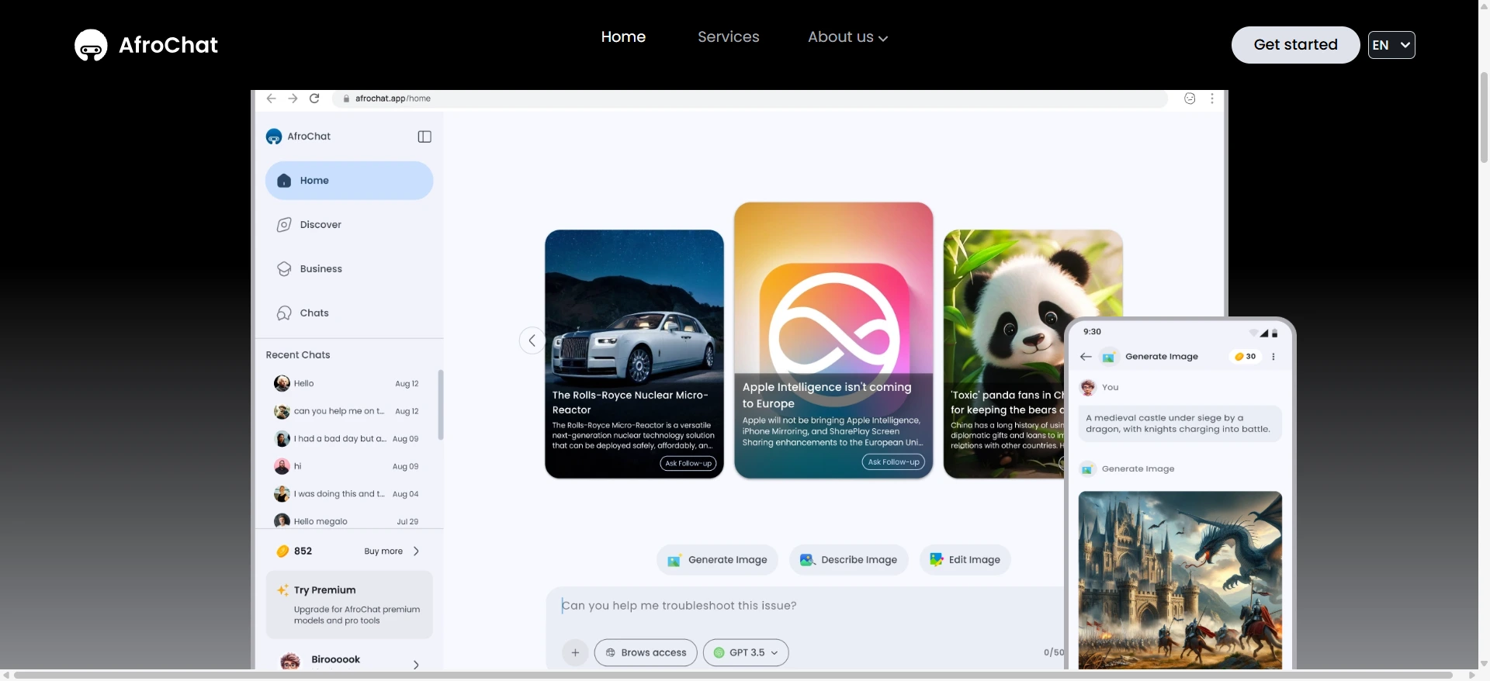Expand the About us menu

847,36
